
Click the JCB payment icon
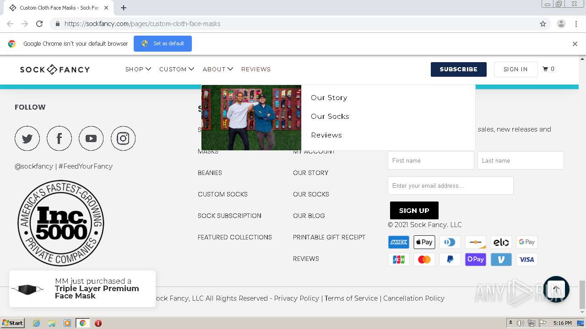pyautogui.click(x=399, y=260)
